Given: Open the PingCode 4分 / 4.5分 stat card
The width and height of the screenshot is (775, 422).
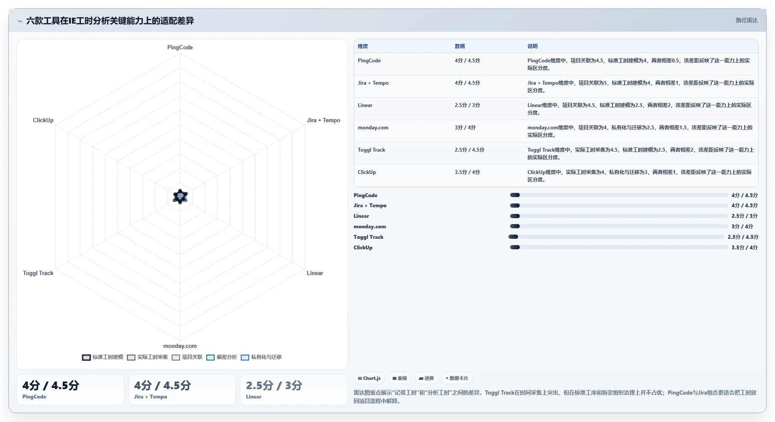Looking at the screenshot, I should coord(70,390).
